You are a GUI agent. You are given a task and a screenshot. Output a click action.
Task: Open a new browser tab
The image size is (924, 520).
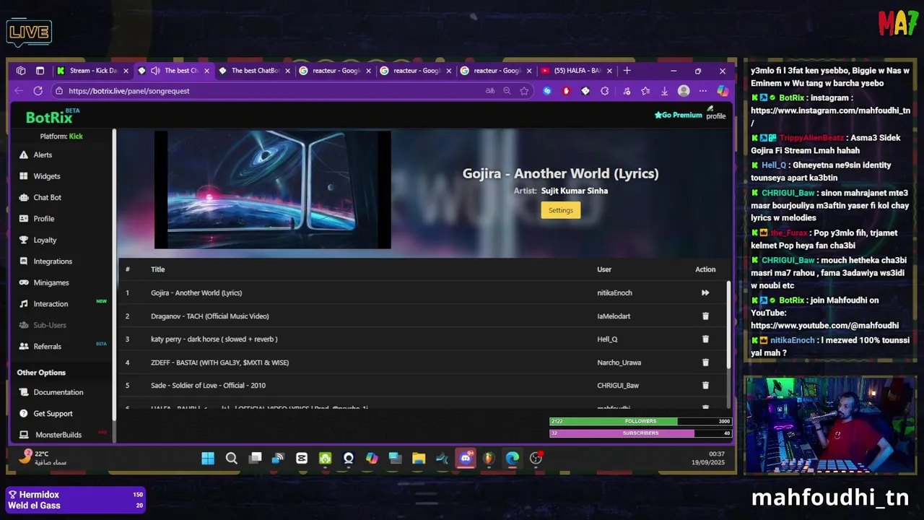(627, 71)
